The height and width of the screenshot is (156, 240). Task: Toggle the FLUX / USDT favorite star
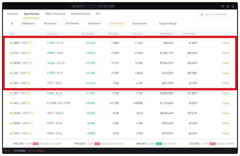click(11, 133)
